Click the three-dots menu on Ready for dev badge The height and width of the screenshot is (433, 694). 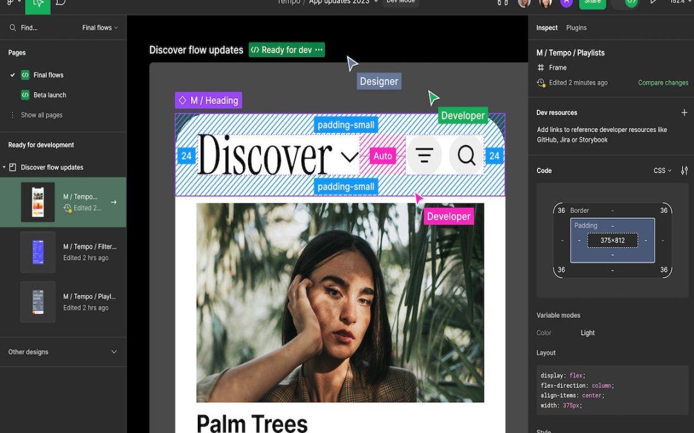pyautogui.click(x=319, y=50)
